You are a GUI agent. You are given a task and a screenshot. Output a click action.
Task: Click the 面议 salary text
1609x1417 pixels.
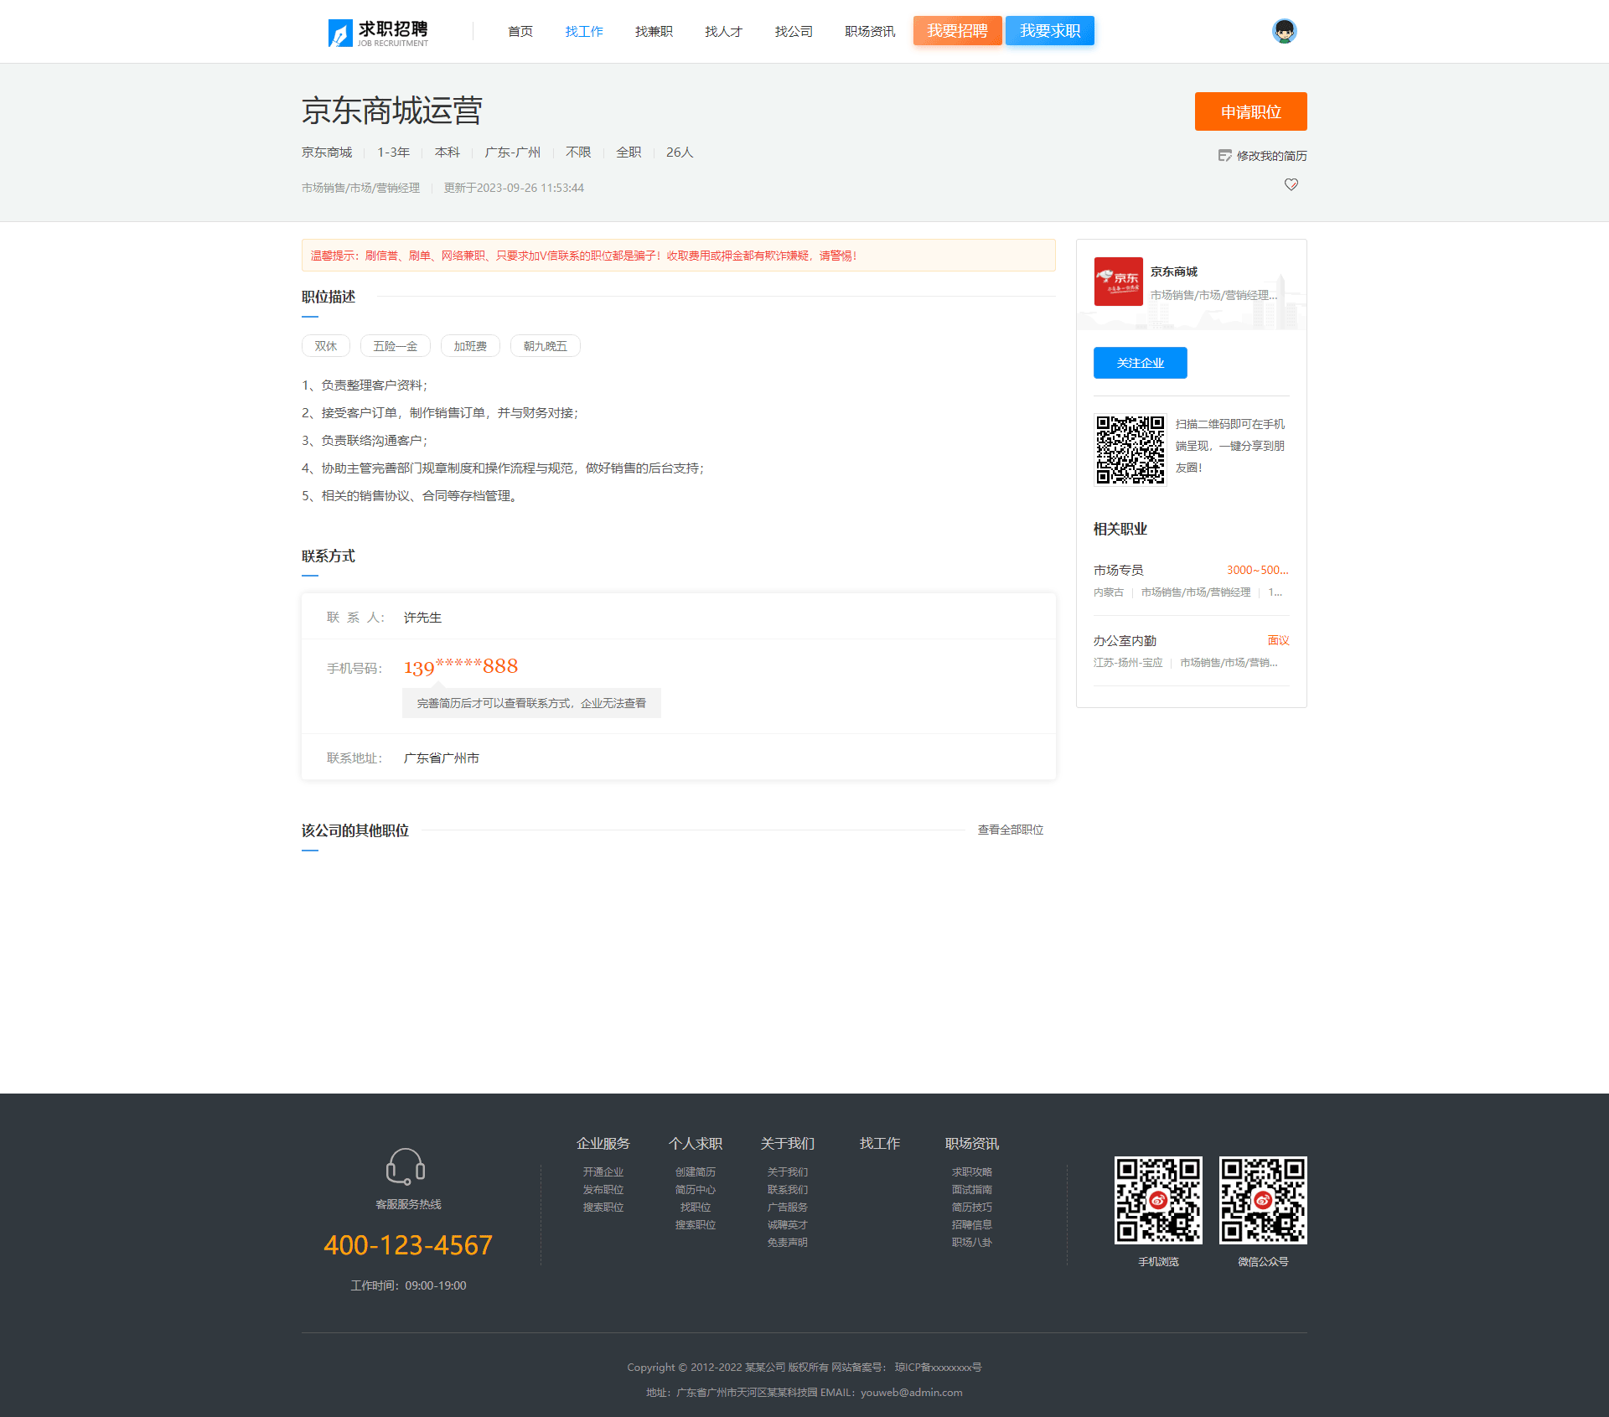pos(1279,640)
